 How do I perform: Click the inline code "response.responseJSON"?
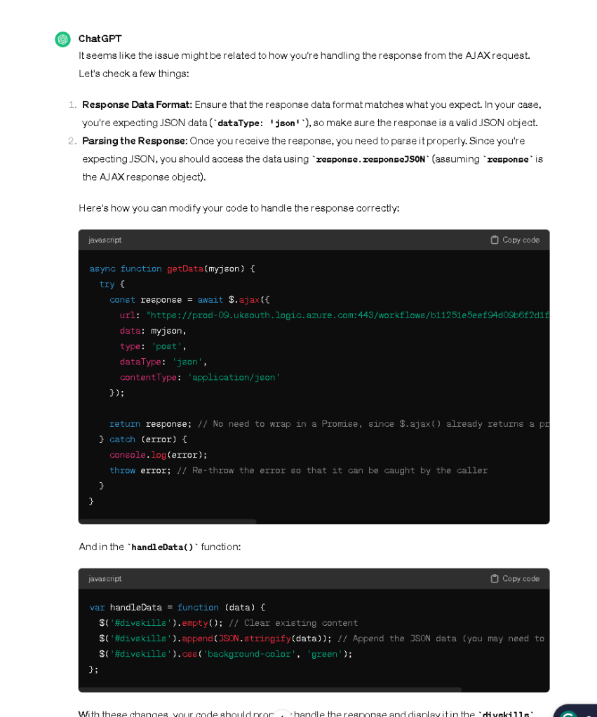[x=370, y=159]
